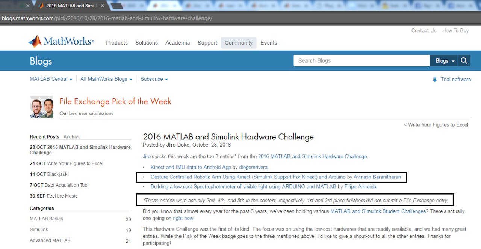Click the Advanced MATLAB count 21

click(x=129, y=241)
